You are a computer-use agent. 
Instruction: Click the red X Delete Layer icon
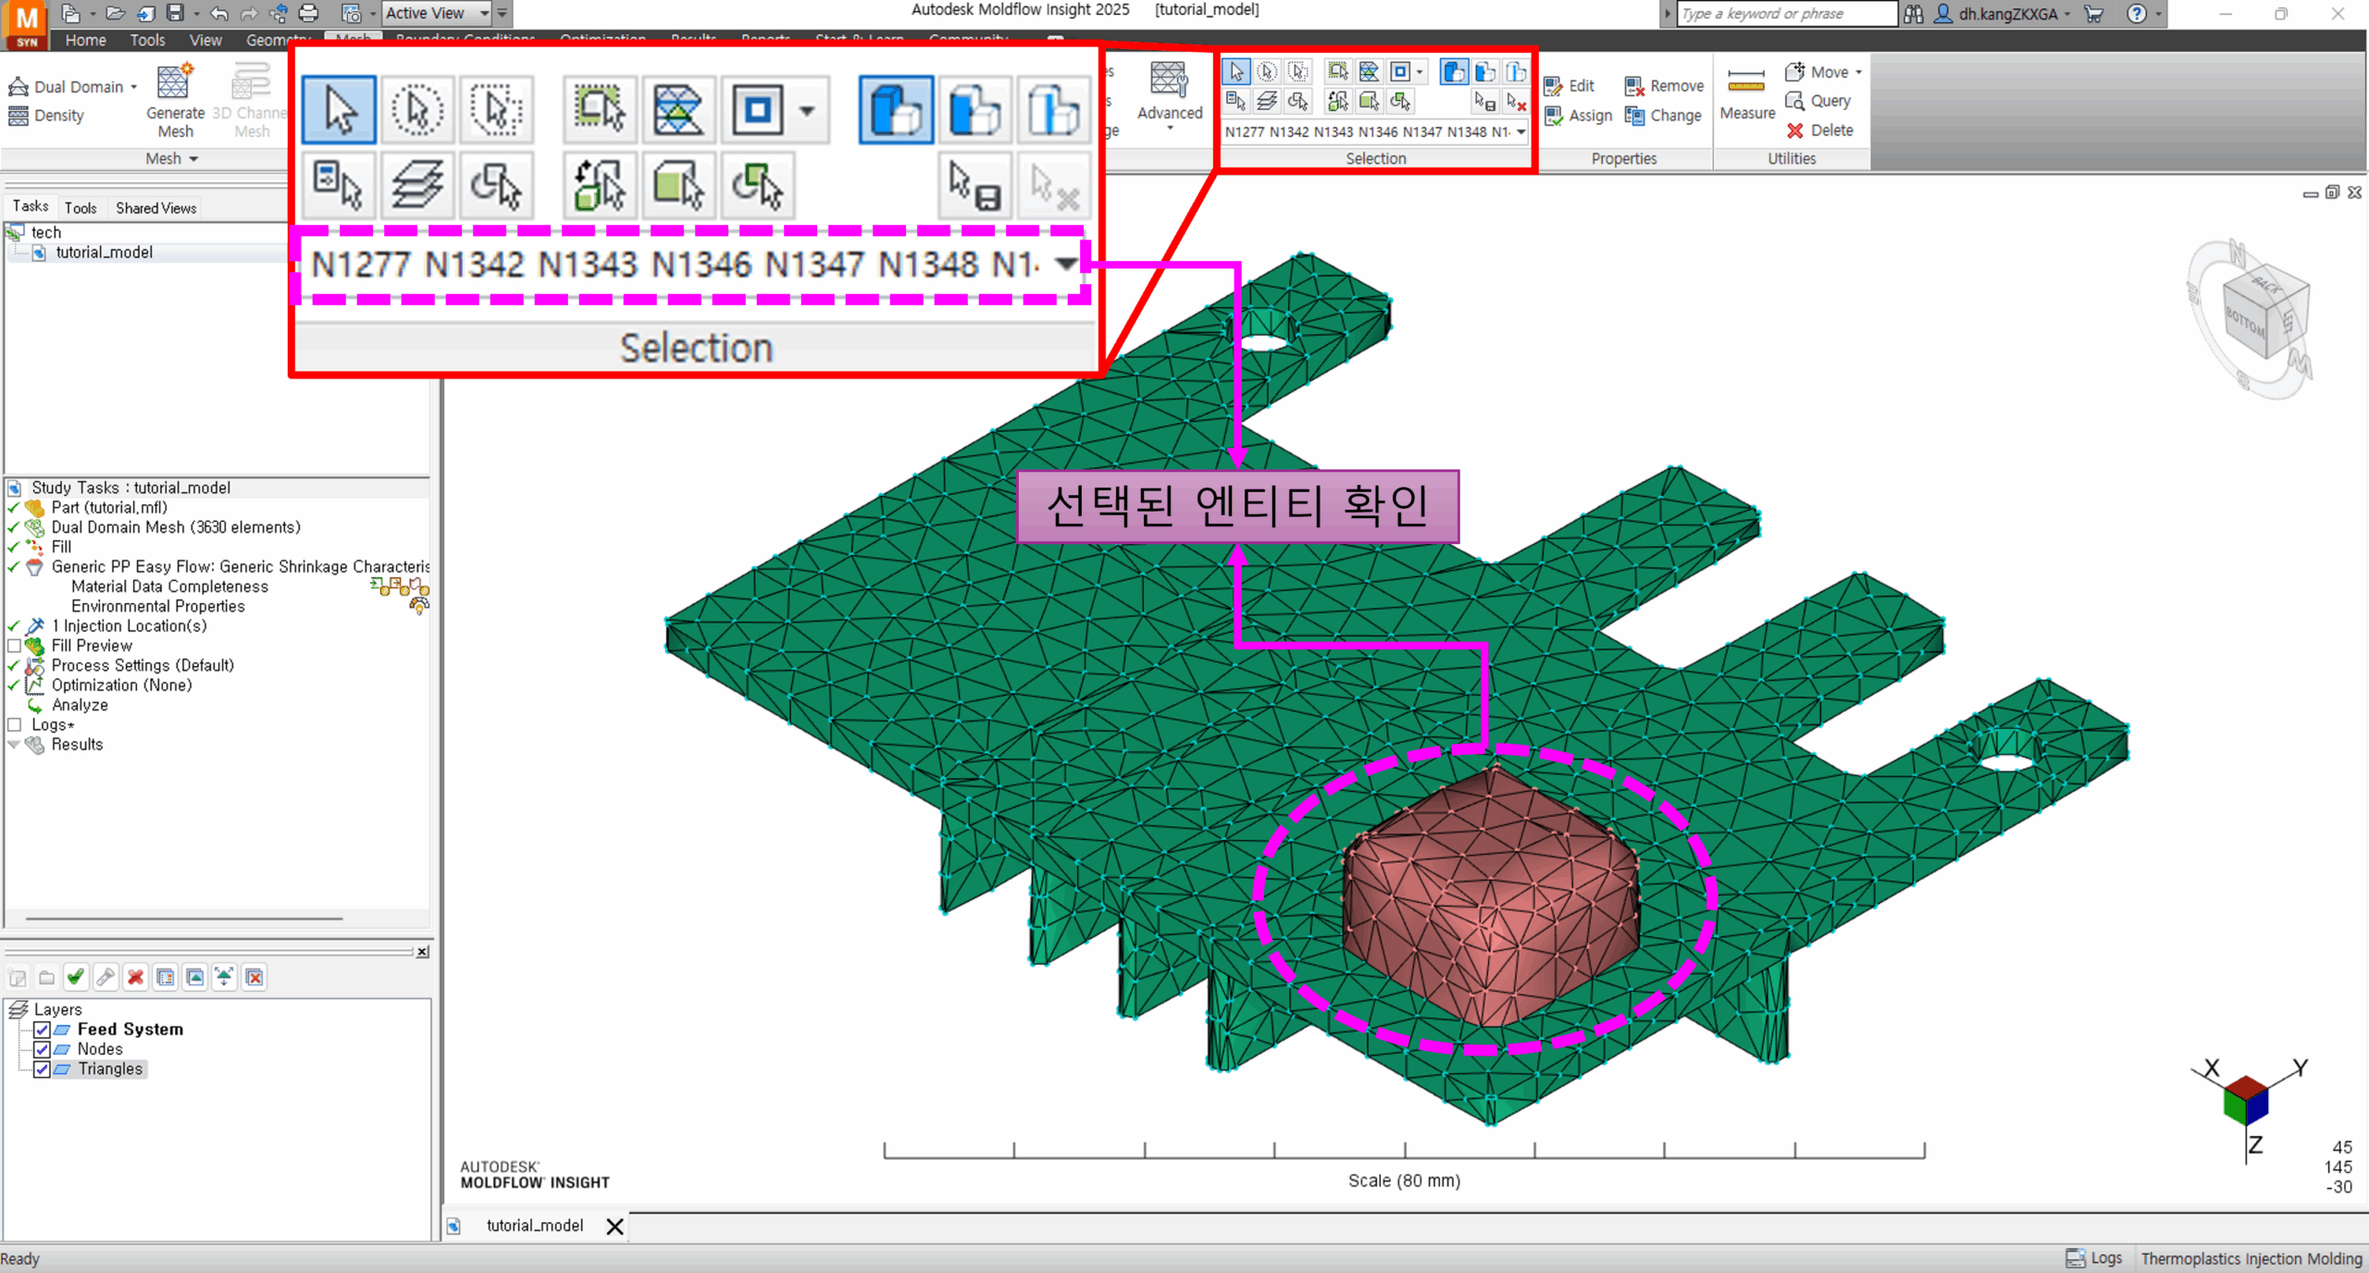(135, 977)
